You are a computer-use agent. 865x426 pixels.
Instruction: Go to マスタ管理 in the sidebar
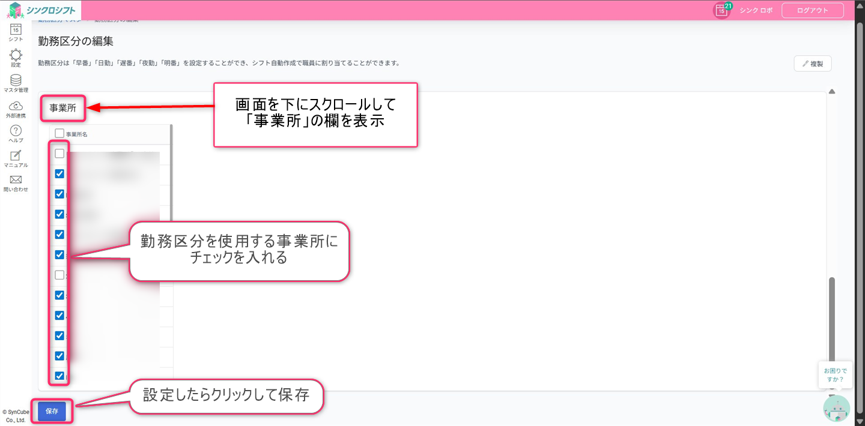pyautogui.click(x=16, y=83)
